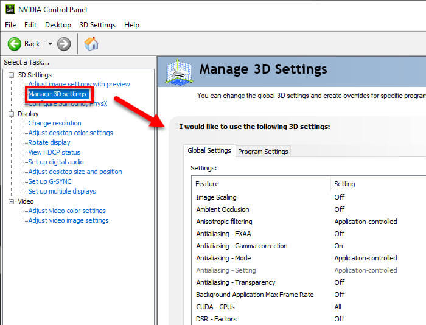Click Application-controlled value for Antialiasing - Mode
This screenshot has width=426, height=325.
tap(366, 258)
